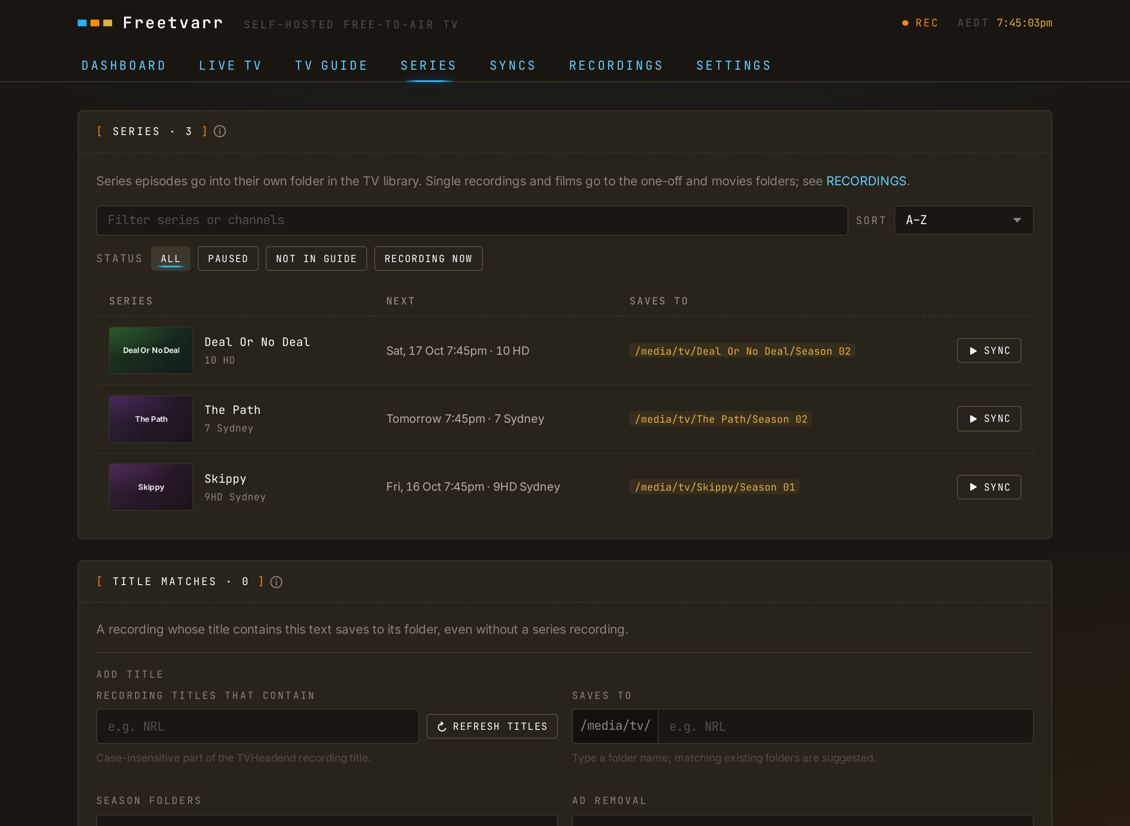Open the Deal Or No Deal thumbnail
This screenshot has width=1130, height=826.
tap(151, 350)
